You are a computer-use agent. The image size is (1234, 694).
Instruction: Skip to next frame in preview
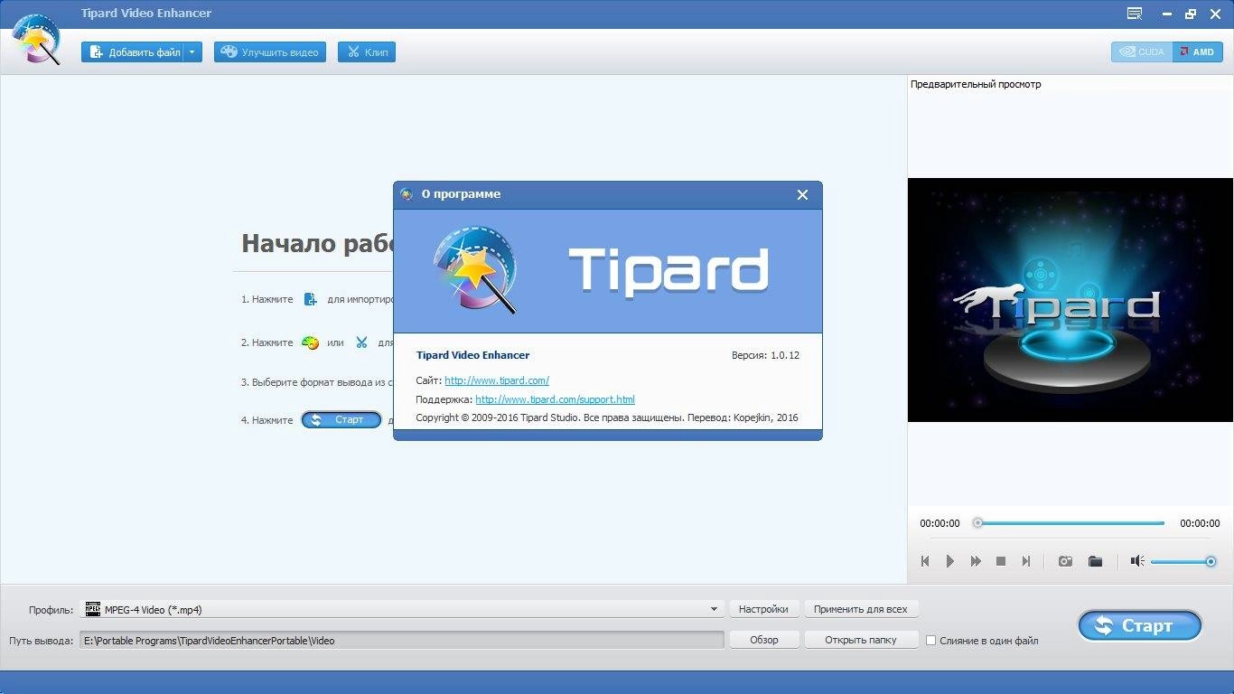(1026, 561)
